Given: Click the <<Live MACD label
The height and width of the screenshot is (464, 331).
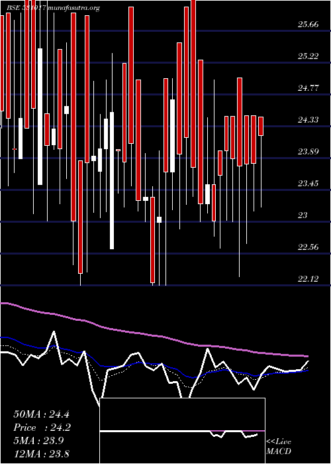Looking at the screenshot, I should click(279, 447).
